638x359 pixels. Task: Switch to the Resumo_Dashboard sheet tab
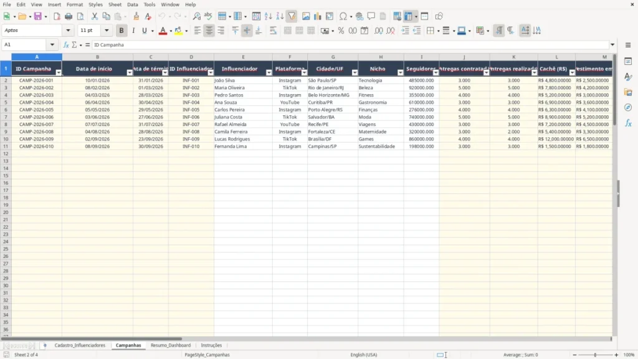[171, 345]
